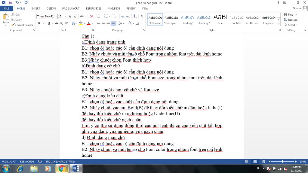Screen dimensions: 308x173
Task: Click Cut in the Clipboard group
Action: point(16,14)
